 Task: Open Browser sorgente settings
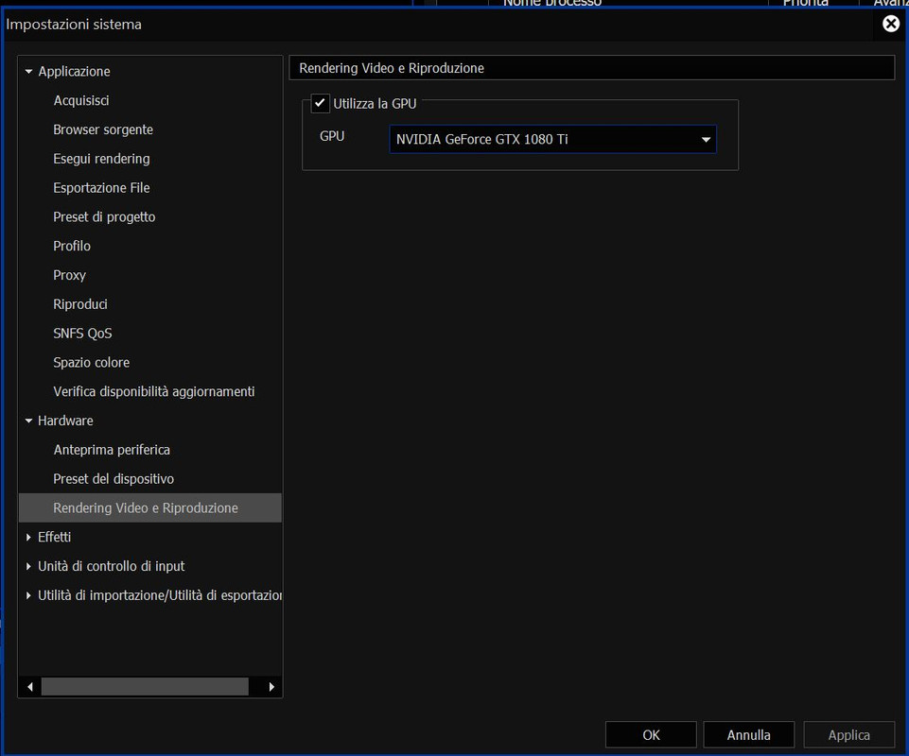pyautogui.click(x=103, y=129)
